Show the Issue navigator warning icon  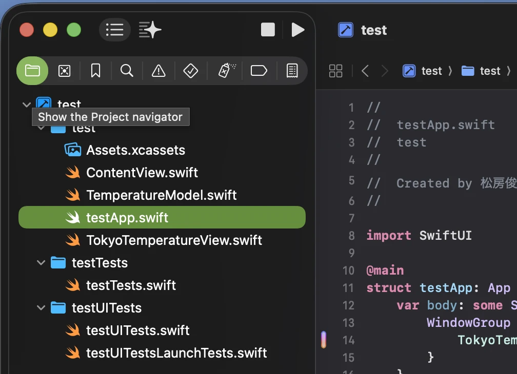[158, 71]
